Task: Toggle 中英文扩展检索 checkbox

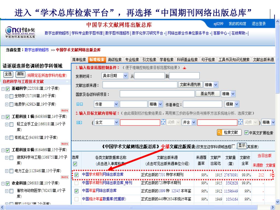Action: (x=246, y=133)
